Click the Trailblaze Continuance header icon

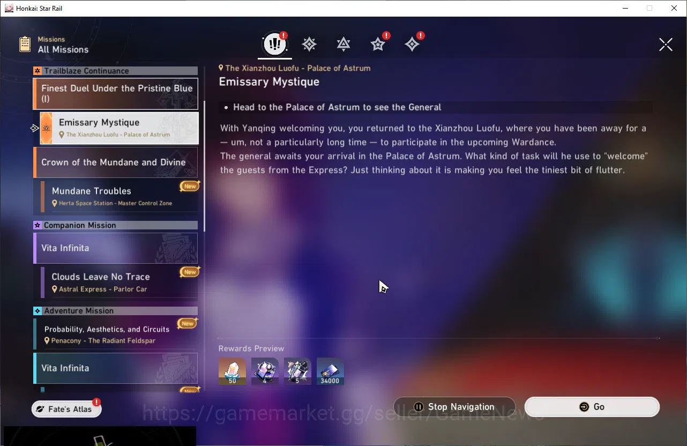tap(38, 71)
